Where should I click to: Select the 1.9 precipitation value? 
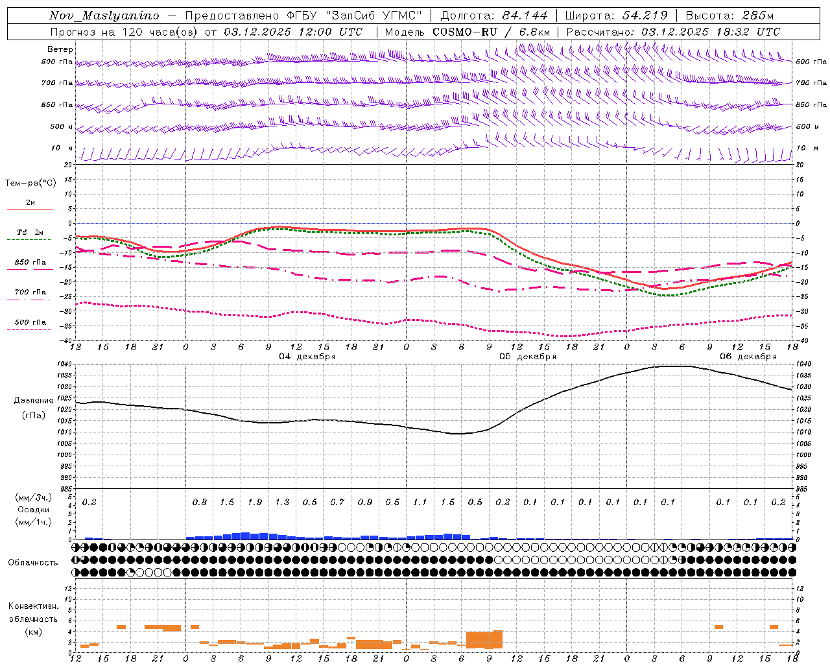[x=255, y=502]
